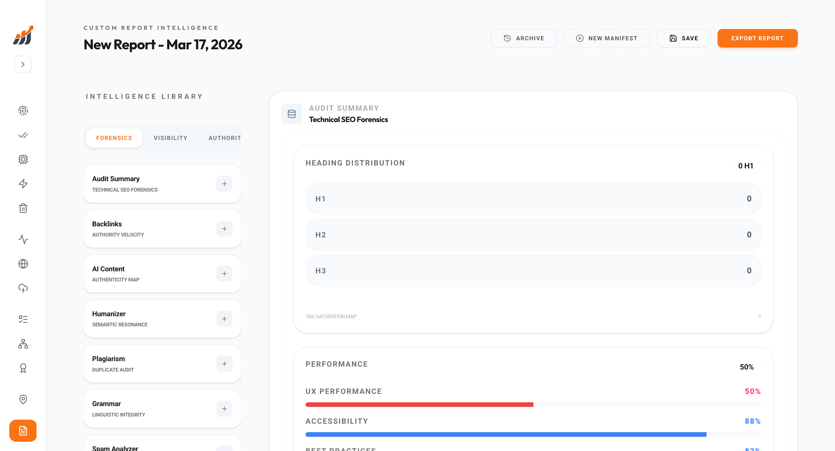
Task: Click the Export Report button
Action: click(x=757, y=38)
